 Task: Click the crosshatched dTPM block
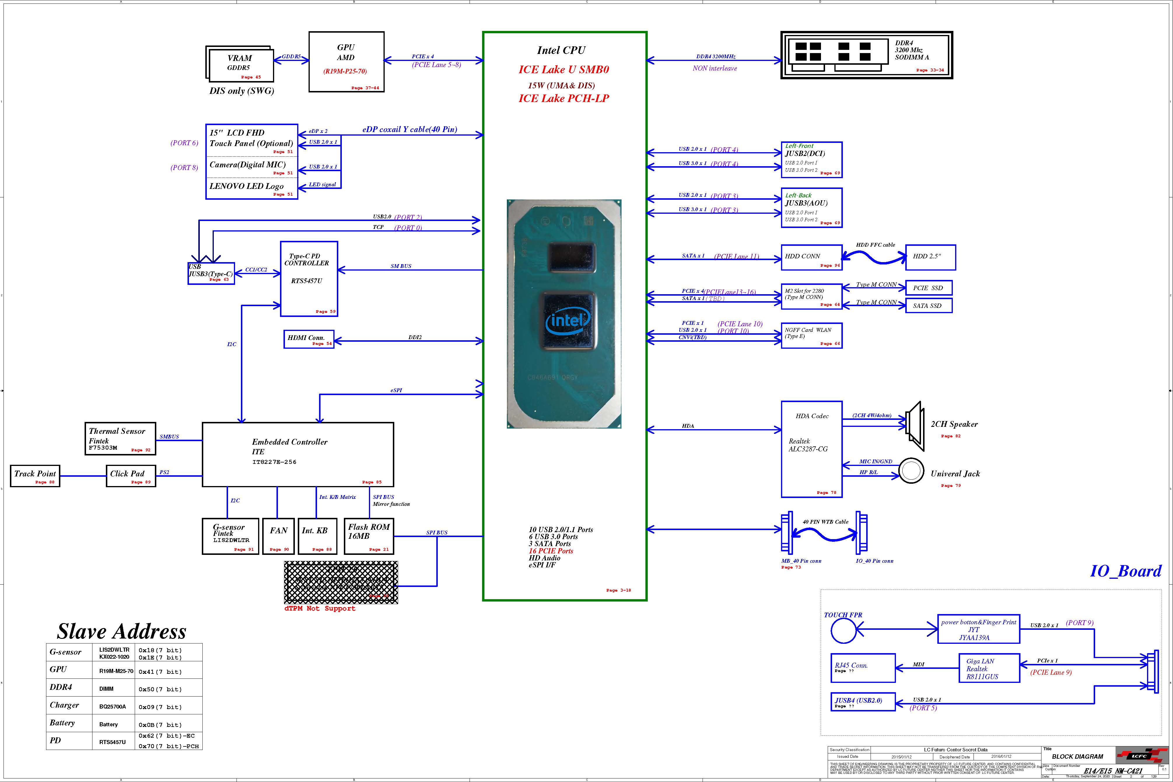pos(341,582)
